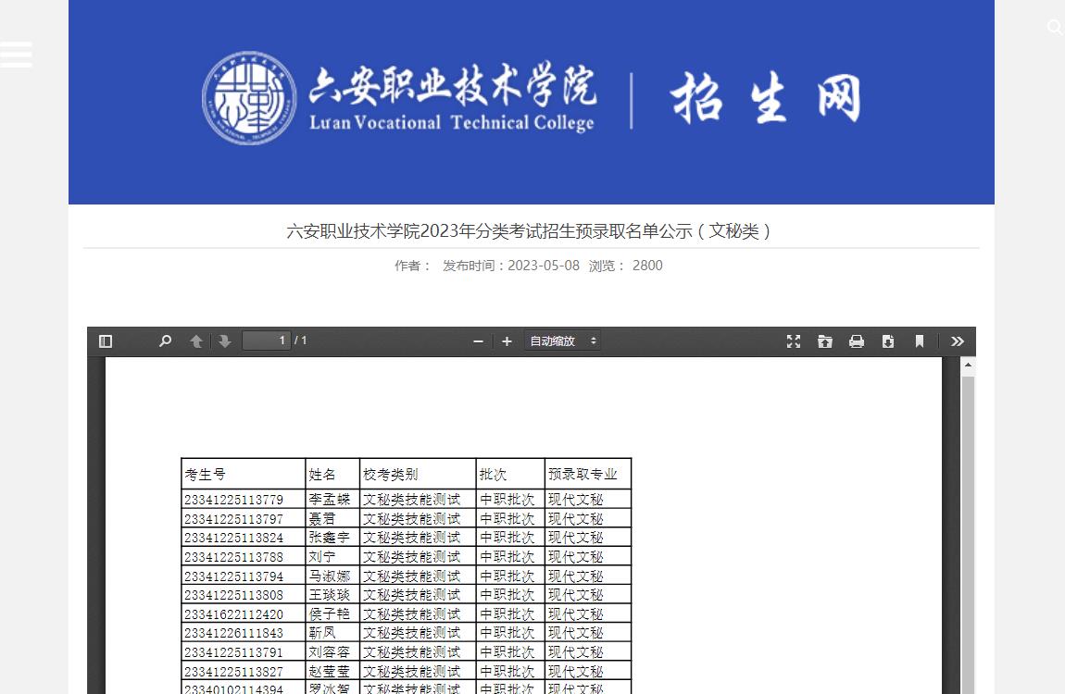Click the name 刘容容
Screen dimensions: 1065x694
330,652
